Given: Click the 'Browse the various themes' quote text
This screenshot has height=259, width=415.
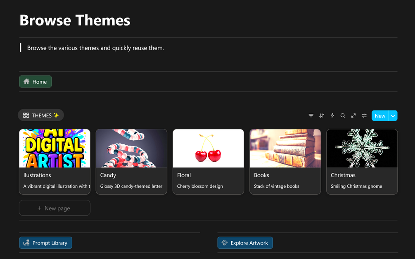Looking at the screenshot, I should [95, 48].
